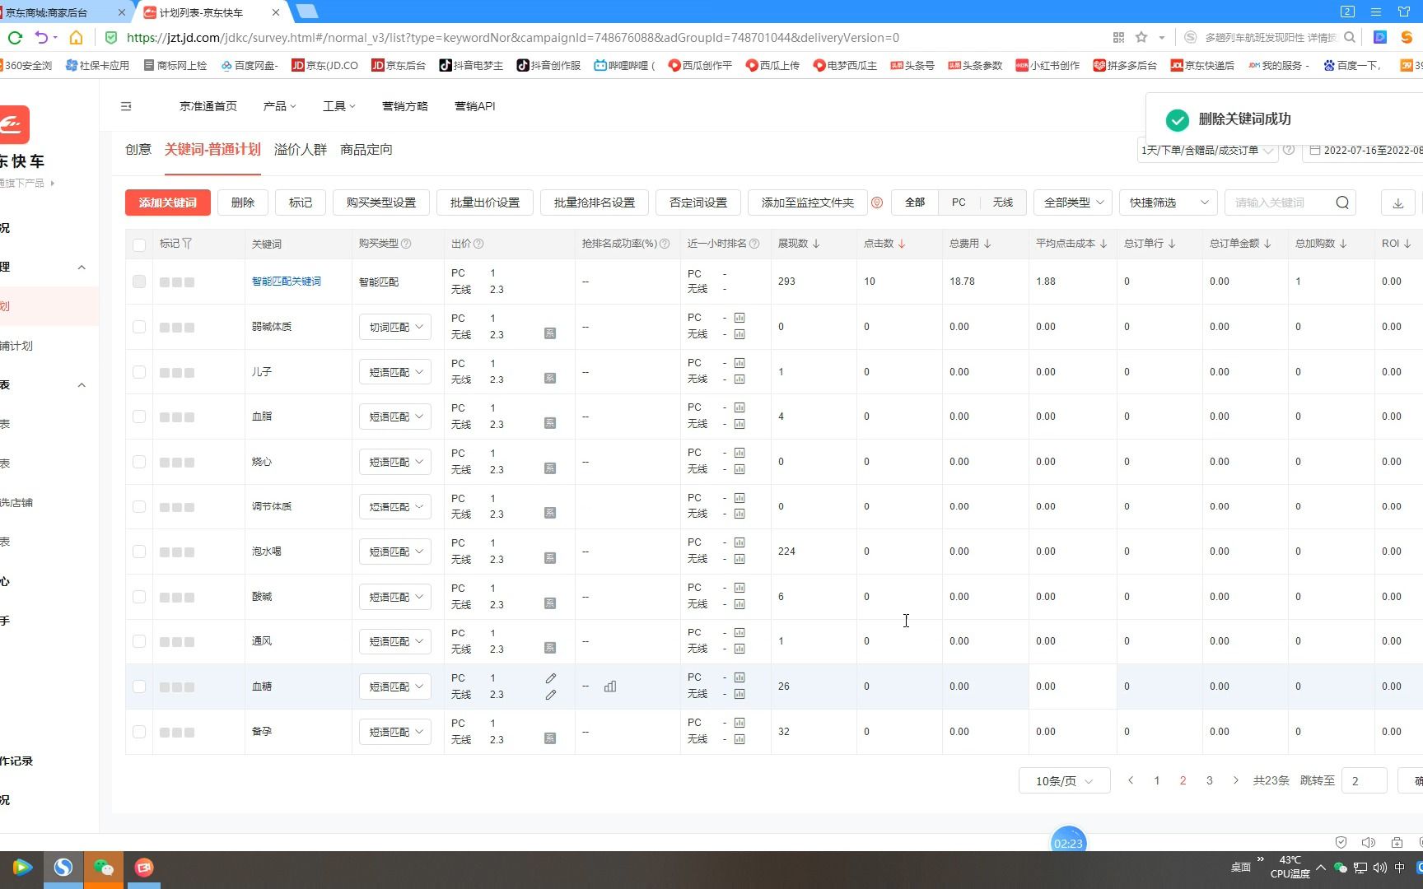Viewport: 1423px width, 889px height.
Task: Click the help icon next to 抢排名成功率
Action: point(665,244)
